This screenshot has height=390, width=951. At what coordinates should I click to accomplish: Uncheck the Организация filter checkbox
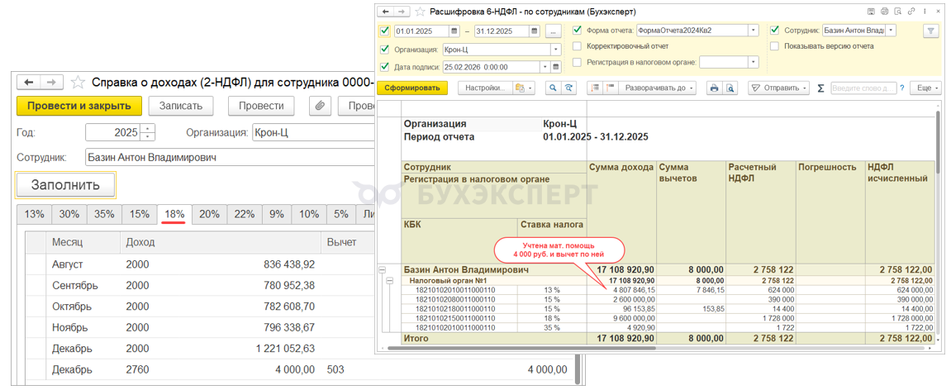[x=384, y=50]
